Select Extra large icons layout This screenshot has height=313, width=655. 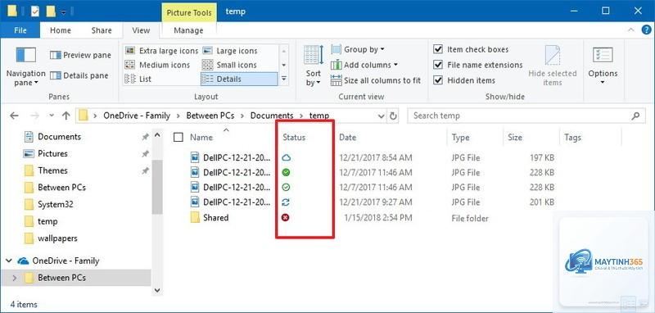(x=161, y=51)
